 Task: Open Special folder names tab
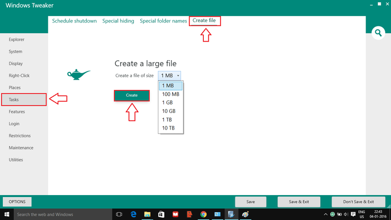click(x=163, y=21)
